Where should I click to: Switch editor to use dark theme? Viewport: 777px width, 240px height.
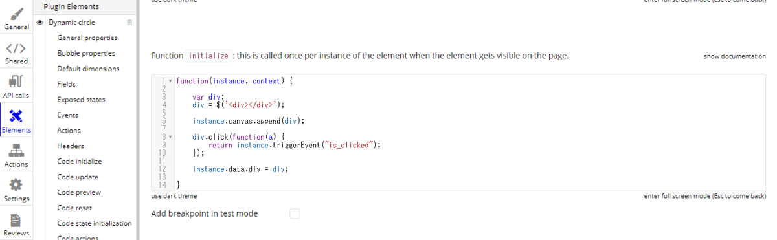pyautogui.click(x=174, y=196)
